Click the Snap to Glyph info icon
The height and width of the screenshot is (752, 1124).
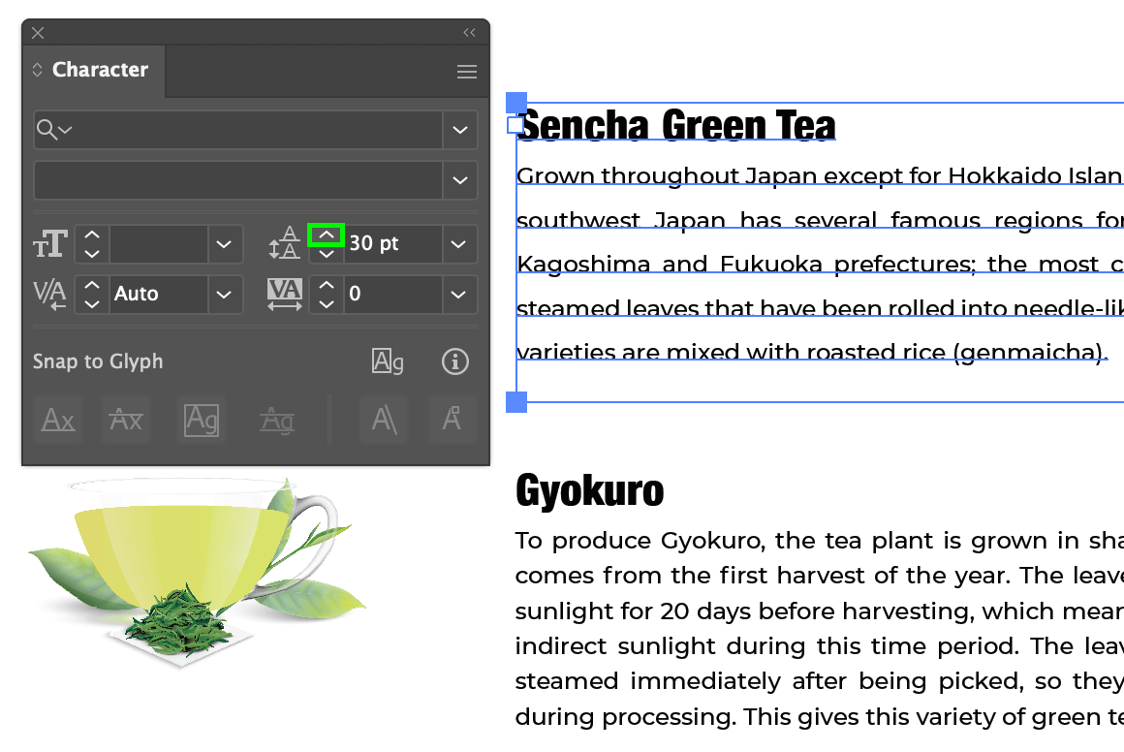[x=455, y=361]
